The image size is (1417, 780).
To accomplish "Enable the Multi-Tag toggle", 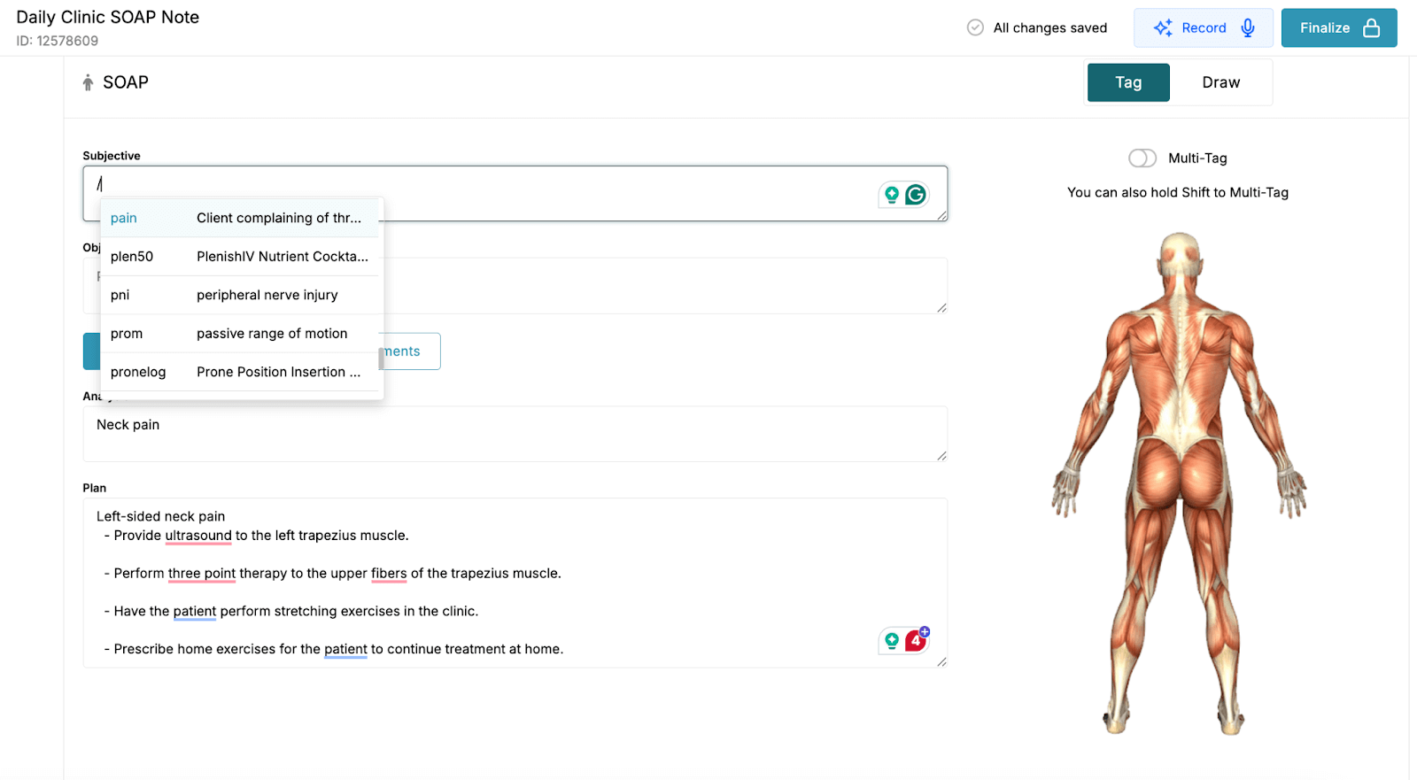I will tap(1142, 158).
